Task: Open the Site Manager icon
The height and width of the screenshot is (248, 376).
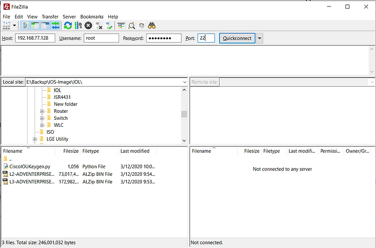Action: (6, 26)
